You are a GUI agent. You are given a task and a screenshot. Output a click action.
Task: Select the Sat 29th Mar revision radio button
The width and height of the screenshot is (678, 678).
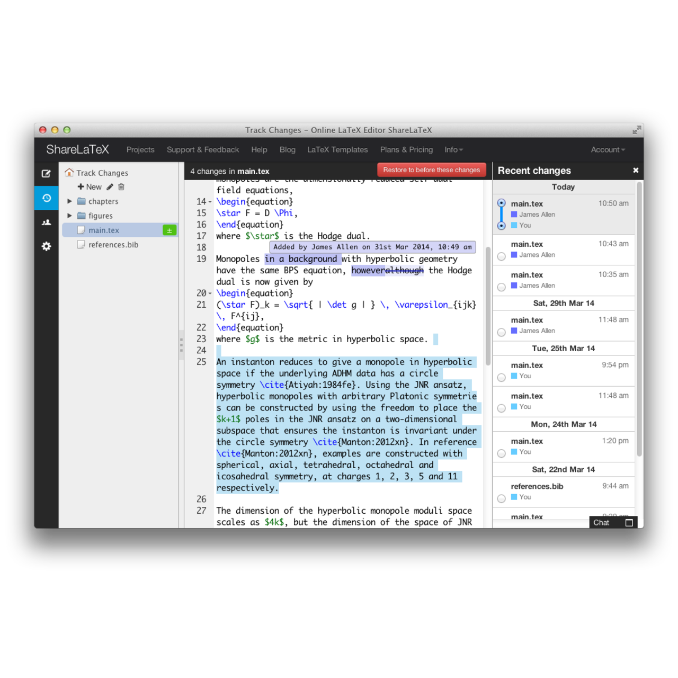tap(501, 332)
